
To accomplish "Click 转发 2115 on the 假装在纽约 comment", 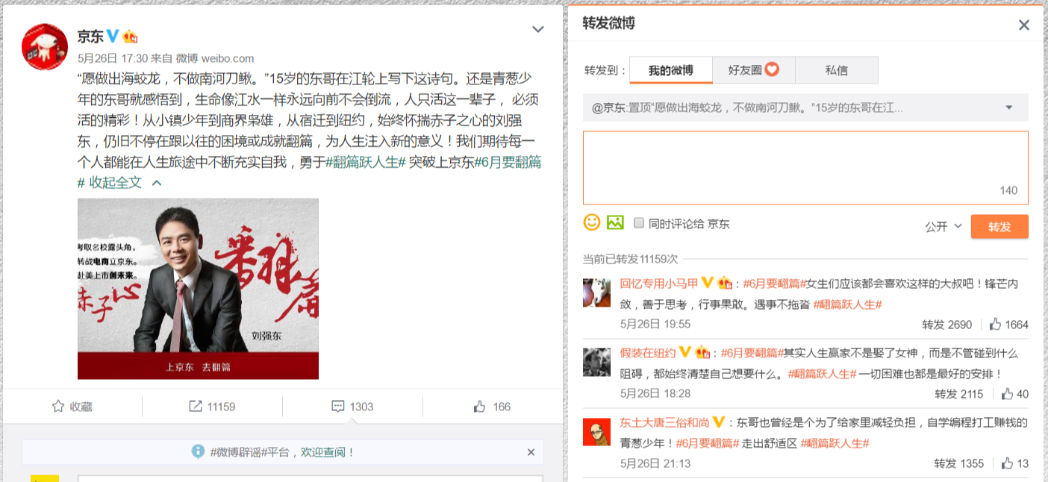I will (x=959, y=394).
